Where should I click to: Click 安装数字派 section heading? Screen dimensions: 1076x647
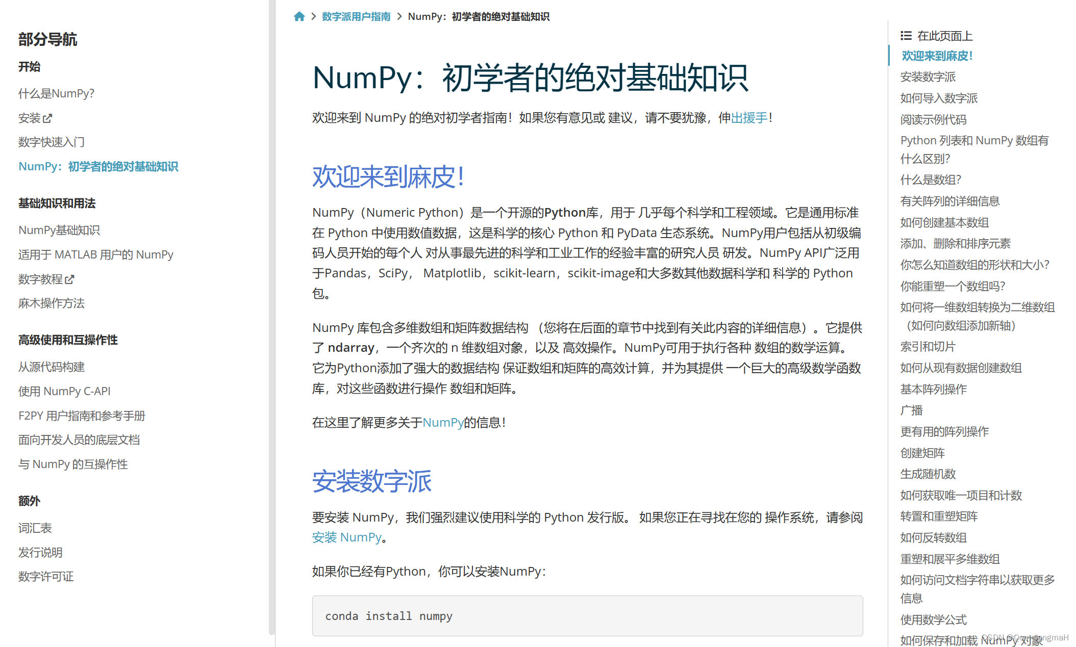click(x=372, y=481)
